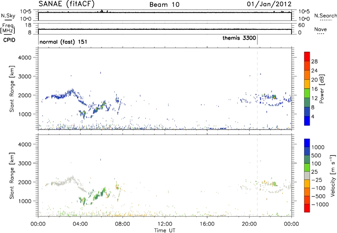The image size is (337, 233).
Task: Click '2000' on the Velocity panel range axis
Action: click(25, 182)
